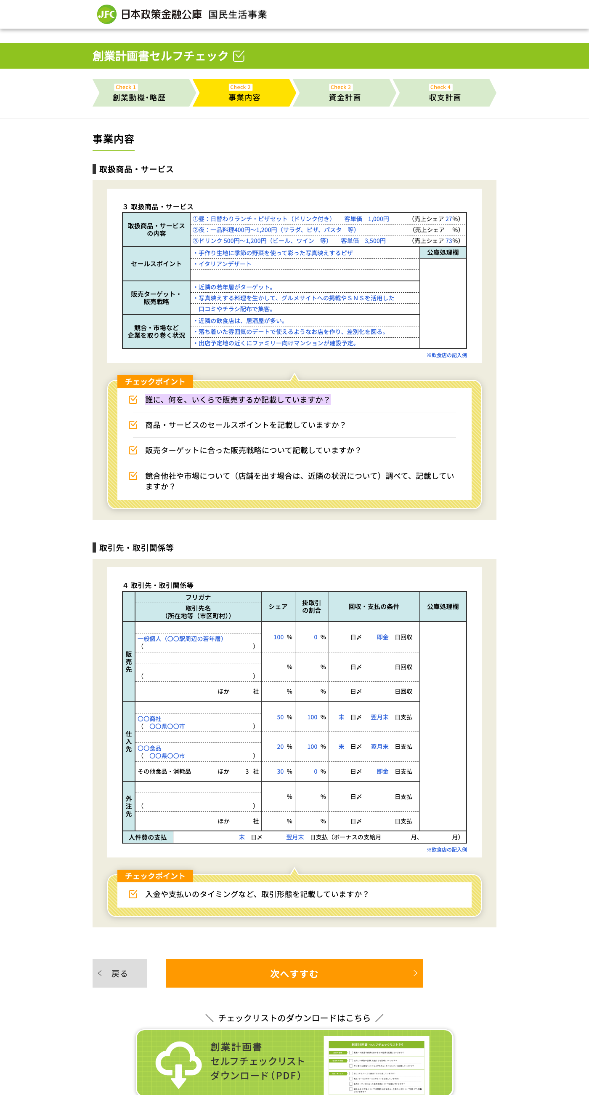The height and width of the screenshot is (1095, 589).
Task: Click the line ・近隣の若年層がターゲット。
Action: point(234,287)
